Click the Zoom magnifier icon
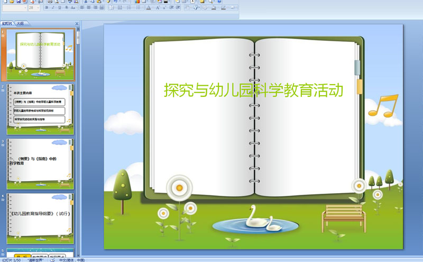This screenshot has height=262, width=423. pos(210,2)
